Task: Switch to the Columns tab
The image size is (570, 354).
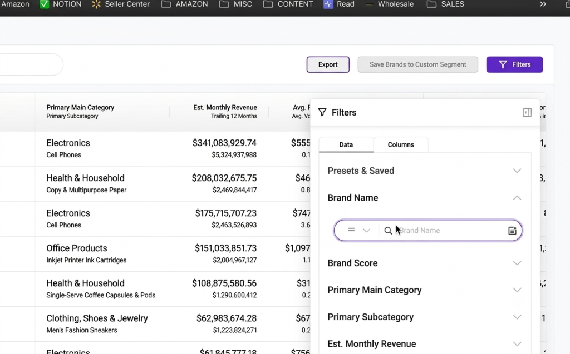Action: click(x=401, y=144)
